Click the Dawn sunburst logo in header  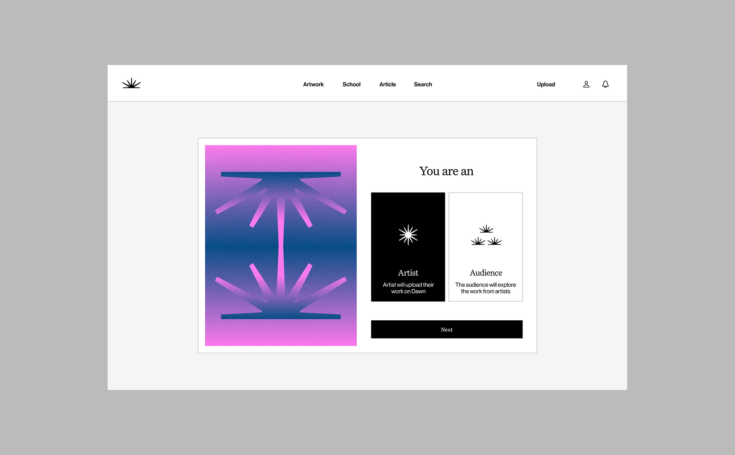click(x=131, y=83)
